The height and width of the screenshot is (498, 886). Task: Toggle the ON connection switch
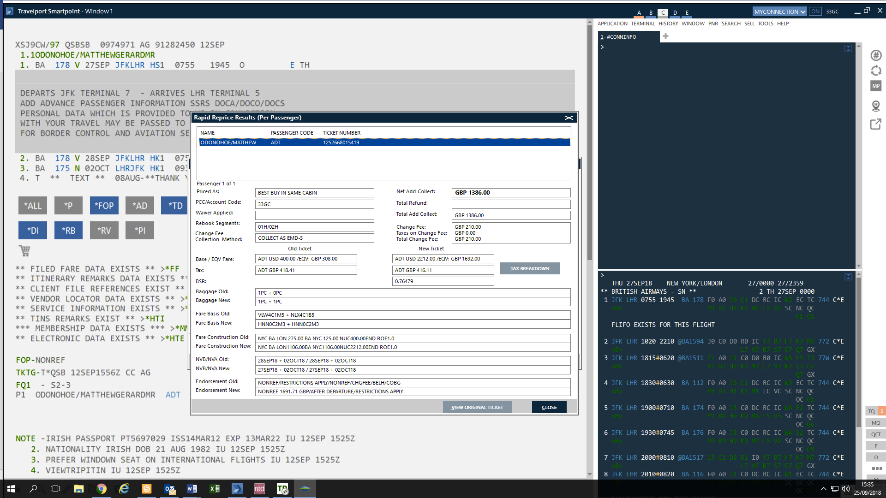pos(815,12)
